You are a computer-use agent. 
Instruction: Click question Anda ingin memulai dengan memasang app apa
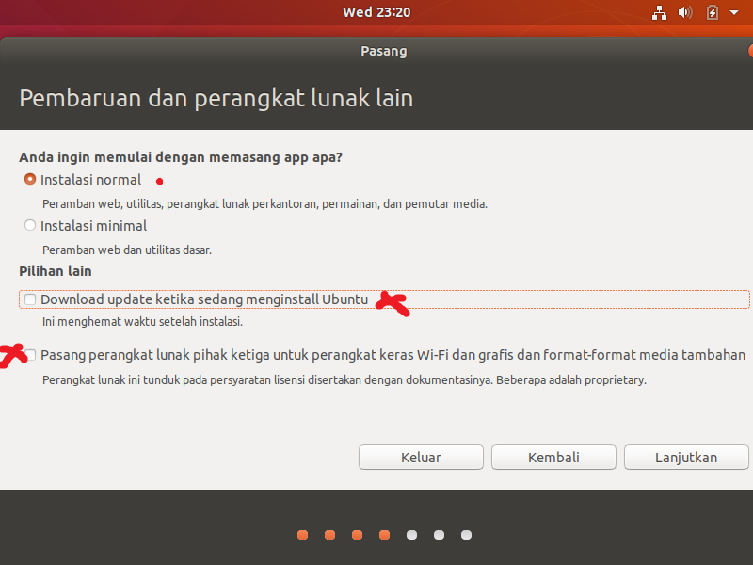tap(181, 157)
